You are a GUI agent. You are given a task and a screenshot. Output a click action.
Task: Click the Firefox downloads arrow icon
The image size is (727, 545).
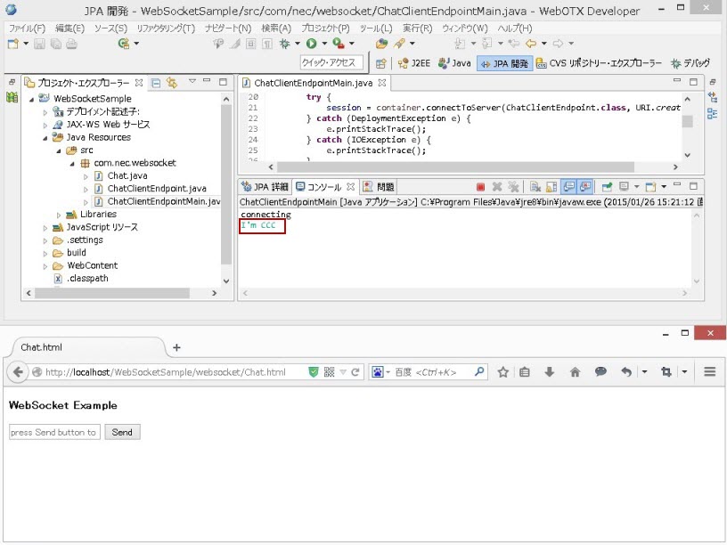click(x=550, y=372)
